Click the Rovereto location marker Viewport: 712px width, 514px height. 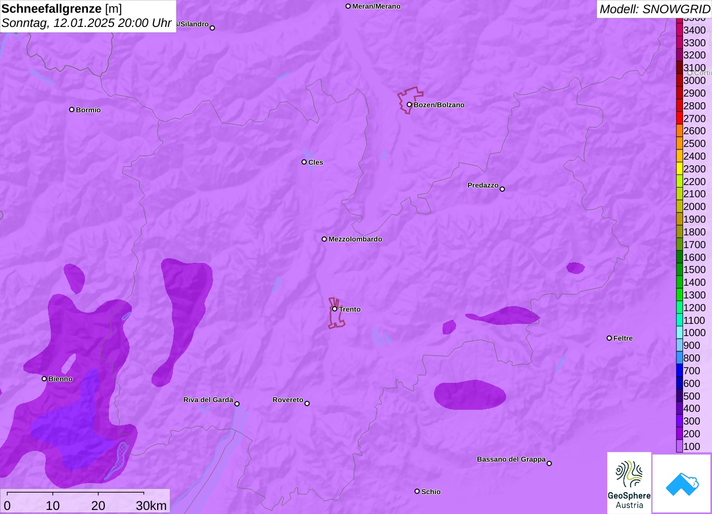[307, 404]
